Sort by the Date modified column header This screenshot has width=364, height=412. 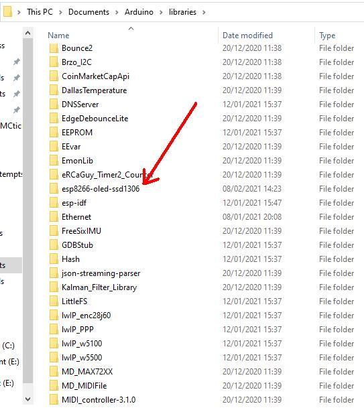pos(247,36)
